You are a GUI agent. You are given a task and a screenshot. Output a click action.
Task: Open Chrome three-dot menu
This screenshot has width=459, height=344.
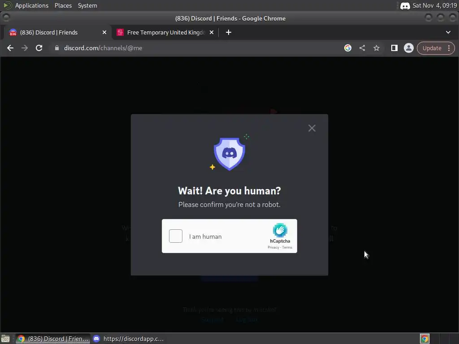tap(449, 48)
